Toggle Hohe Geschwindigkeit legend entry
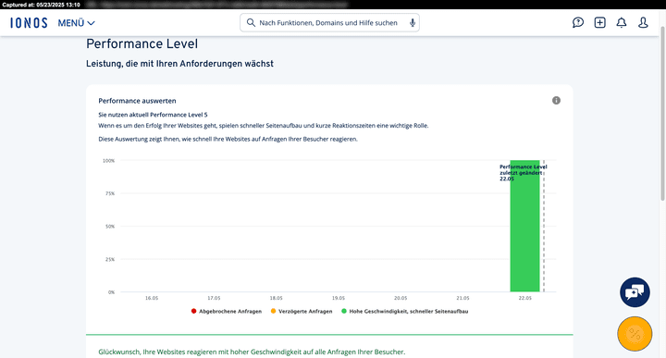666x358 pixels. coord(405,312)
